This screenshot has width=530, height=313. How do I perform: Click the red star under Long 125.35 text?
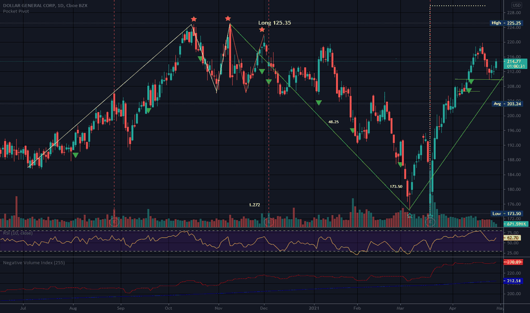(262, 30)
